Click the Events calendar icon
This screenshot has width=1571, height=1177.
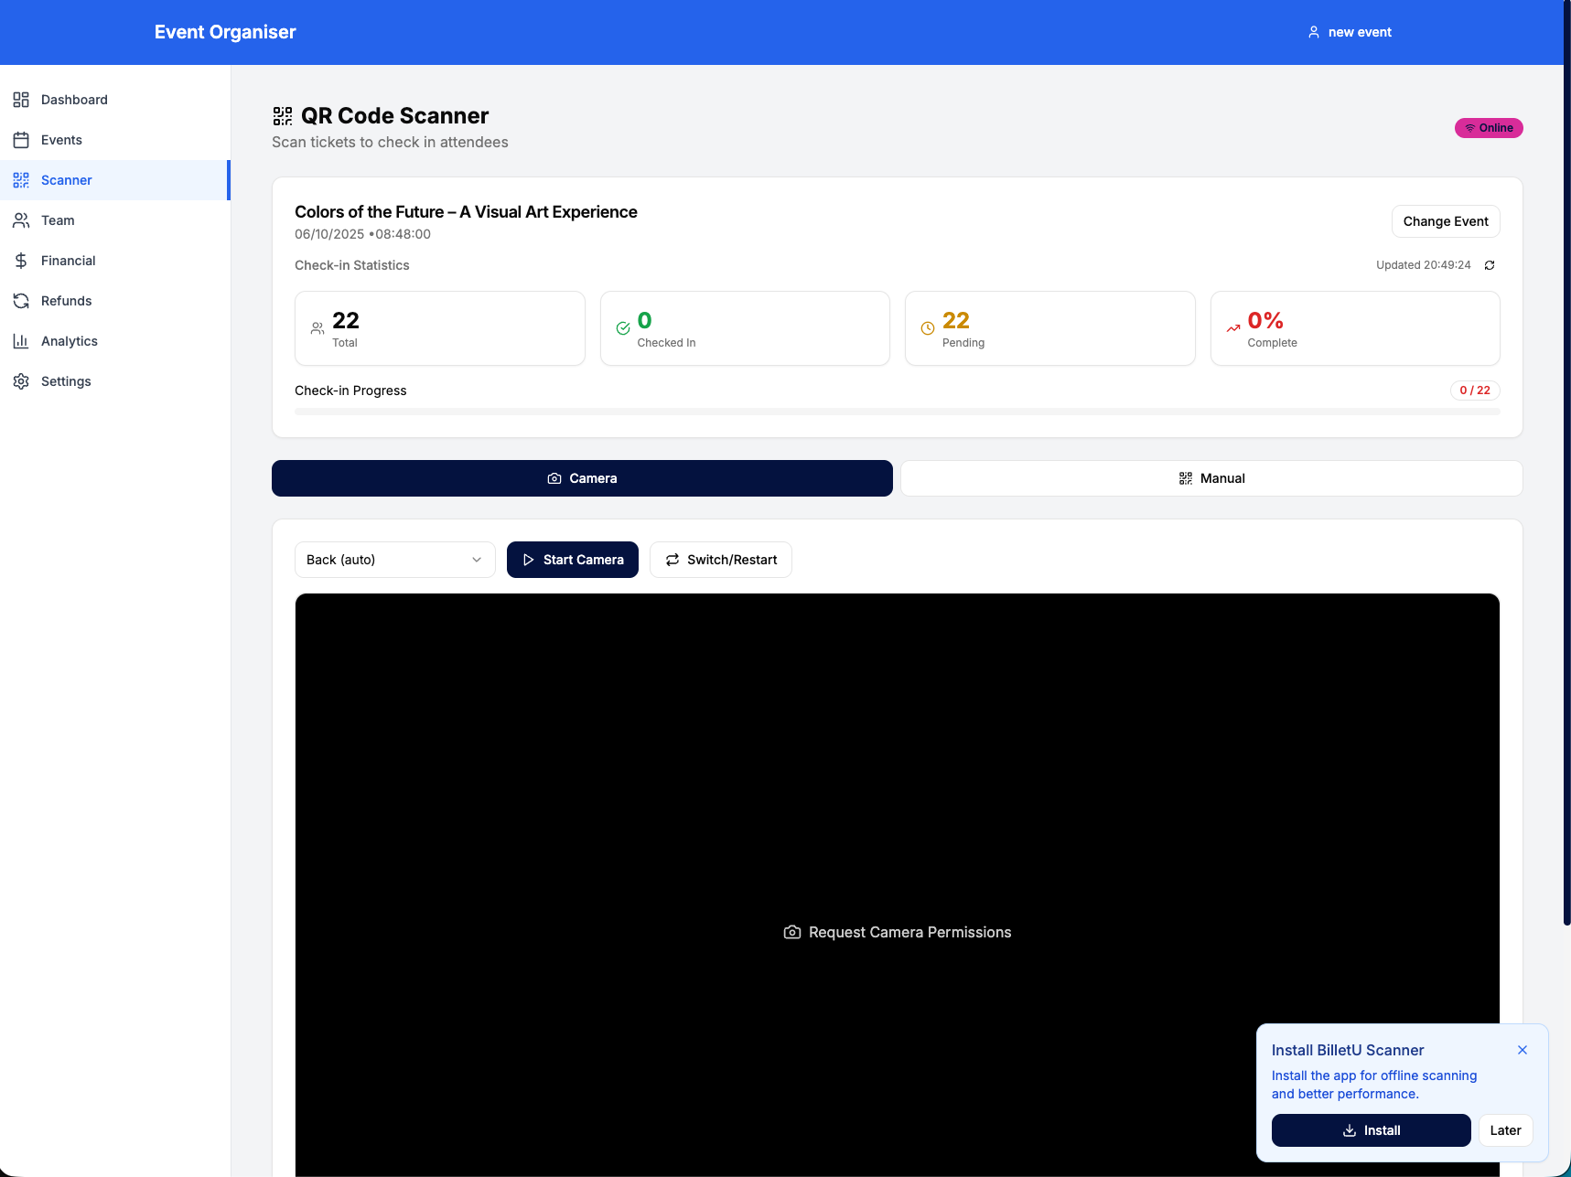(21, 140)
